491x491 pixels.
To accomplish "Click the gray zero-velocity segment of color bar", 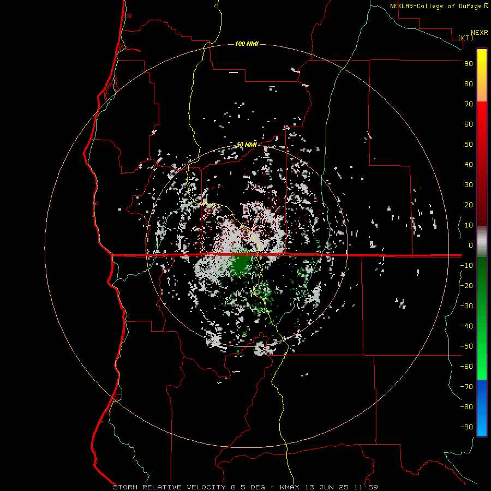I will (x=482, y=242).
